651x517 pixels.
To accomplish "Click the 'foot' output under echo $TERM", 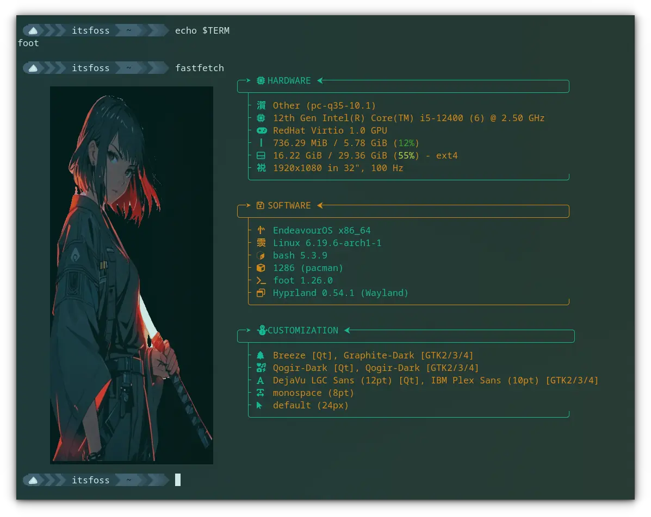I will (x=28, y=43).
